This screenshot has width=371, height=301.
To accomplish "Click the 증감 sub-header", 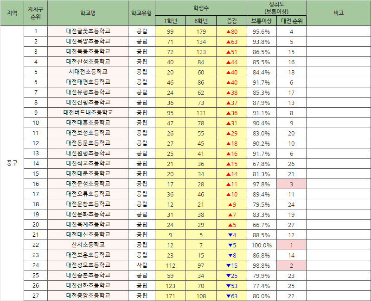I will tap(231, 21).
